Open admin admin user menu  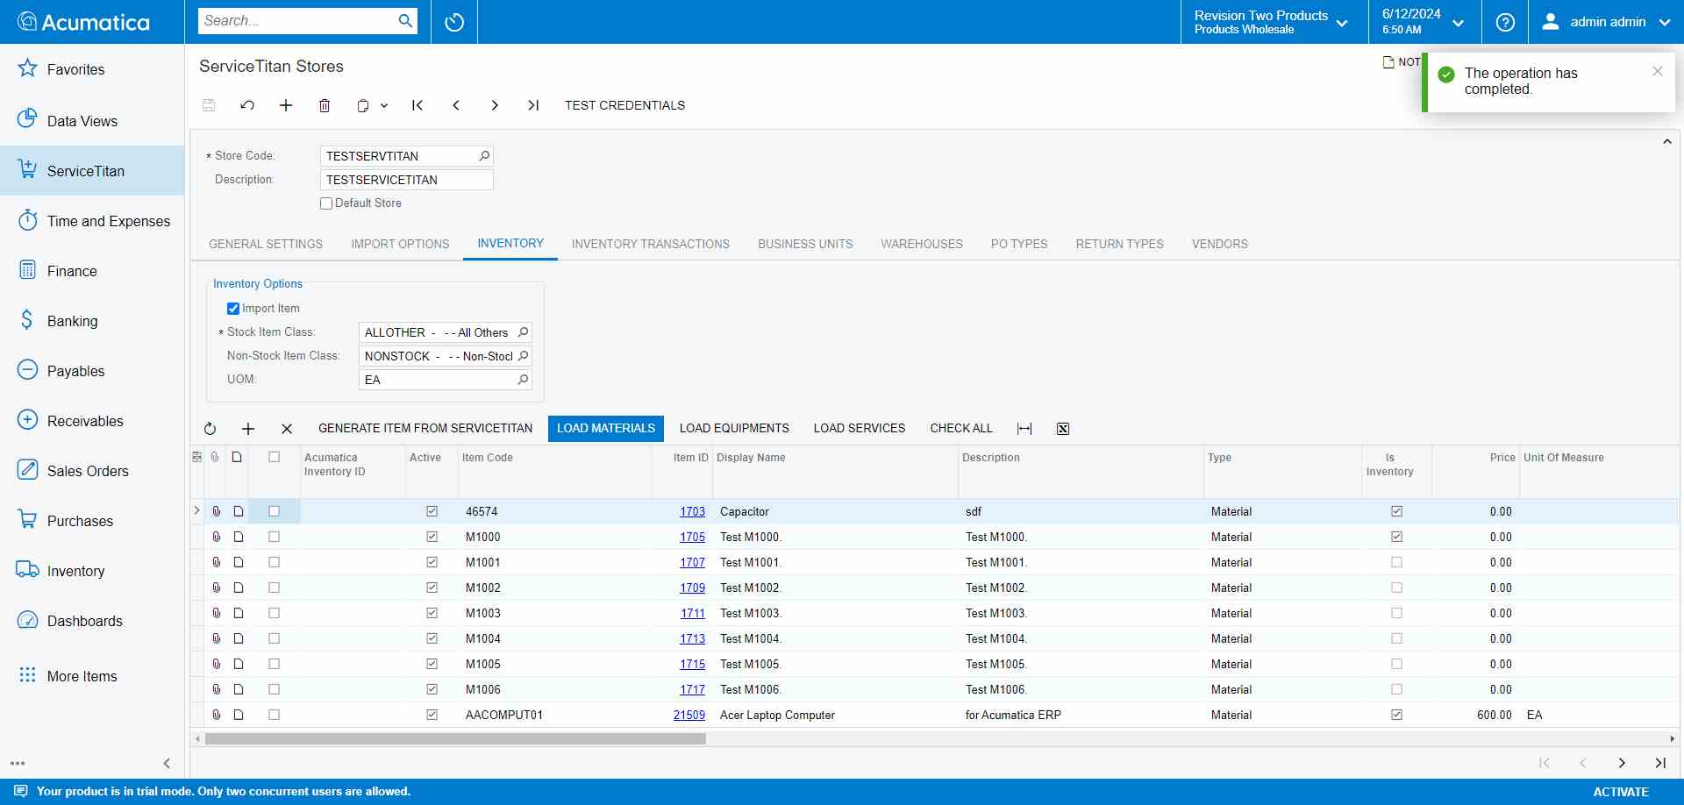pos(1606,22)
